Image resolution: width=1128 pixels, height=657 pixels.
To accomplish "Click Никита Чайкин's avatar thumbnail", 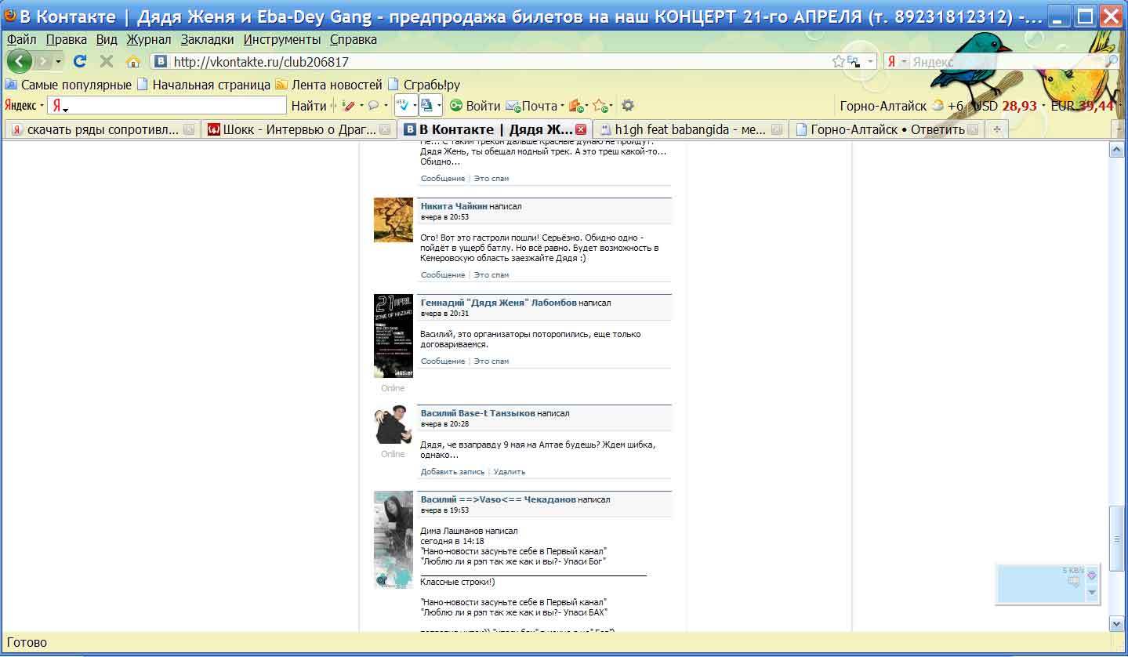I will coord(394,220).
